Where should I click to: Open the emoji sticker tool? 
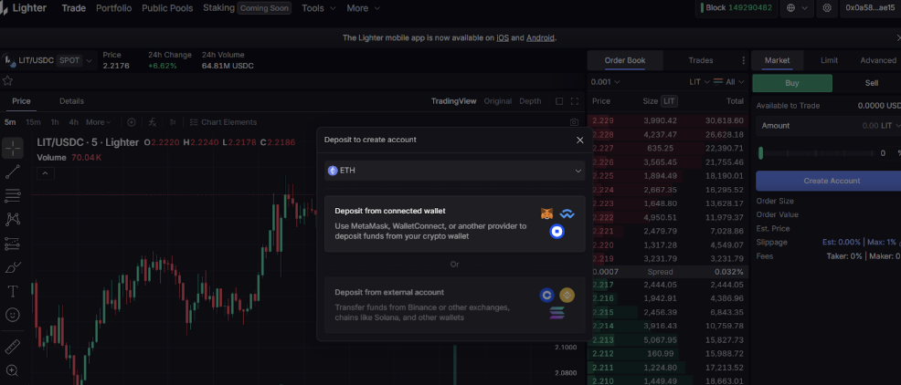13,315
